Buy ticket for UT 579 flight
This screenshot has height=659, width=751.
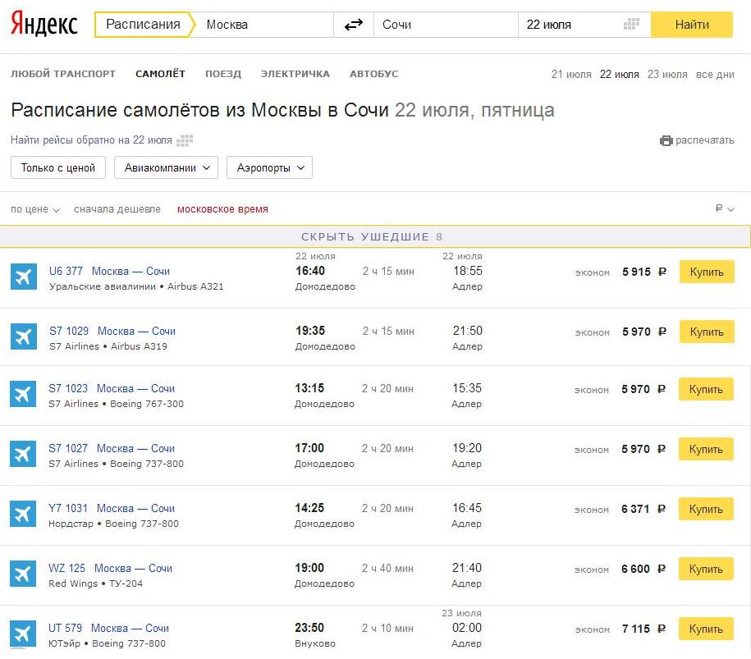tap(706, 629)
